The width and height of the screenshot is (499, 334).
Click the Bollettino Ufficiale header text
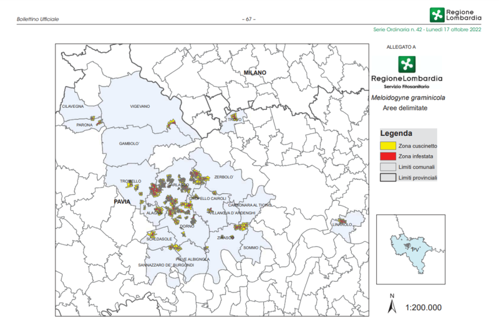click(38, 19)
